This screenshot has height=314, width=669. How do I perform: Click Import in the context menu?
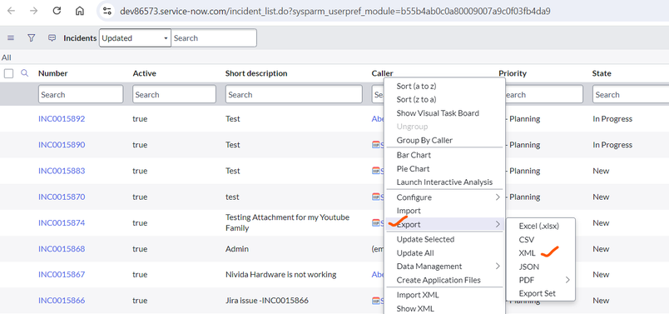click(409, 211)
